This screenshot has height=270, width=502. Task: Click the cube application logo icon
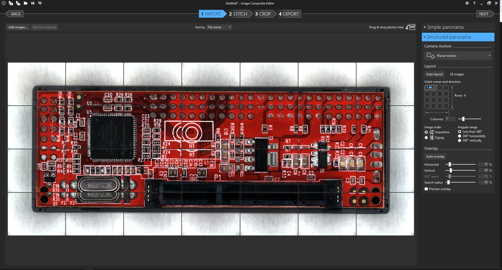(x=4, y=3)
